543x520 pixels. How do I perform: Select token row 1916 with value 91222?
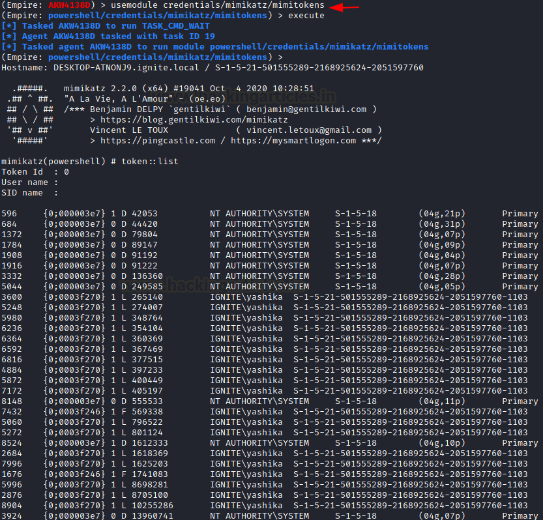270,266
